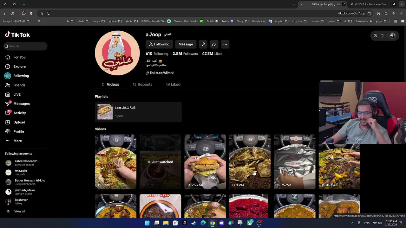
Task: Open the video with 1.2M views
Action: click(x=250, y=162)
